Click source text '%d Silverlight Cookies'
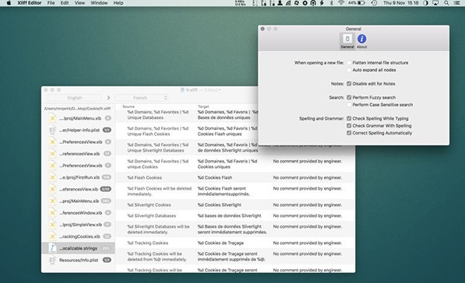Image resolution: width=465 pixels, height=283 pixels. point(149,204)
